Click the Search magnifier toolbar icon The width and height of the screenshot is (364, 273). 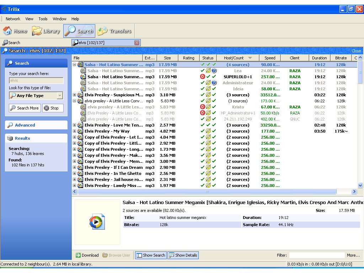tap(70, 31)
